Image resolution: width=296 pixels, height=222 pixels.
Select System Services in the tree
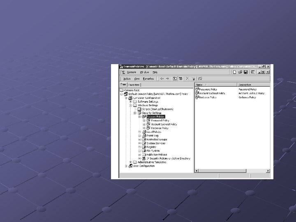(x=156, y=143)
